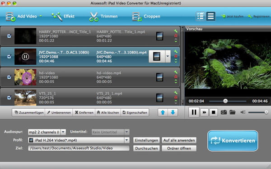Expand the Profil dropdown list
Viewport: 271px width, 169px height.
pyautogui.click(x=126, y=140)
